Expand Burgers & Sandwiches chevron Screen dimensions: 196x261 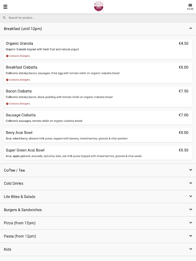click(x=191, y=209)
